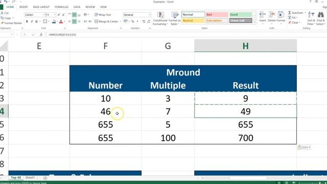Increase font size with the larger A icon
The height and width of the screenshot is (184, 327).
pos(59,15)
